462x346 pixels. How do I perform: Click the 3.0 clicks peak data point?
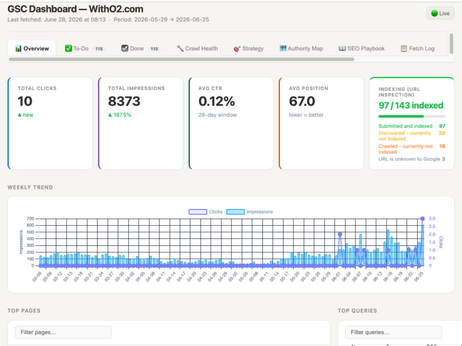[x=423, y=219]
